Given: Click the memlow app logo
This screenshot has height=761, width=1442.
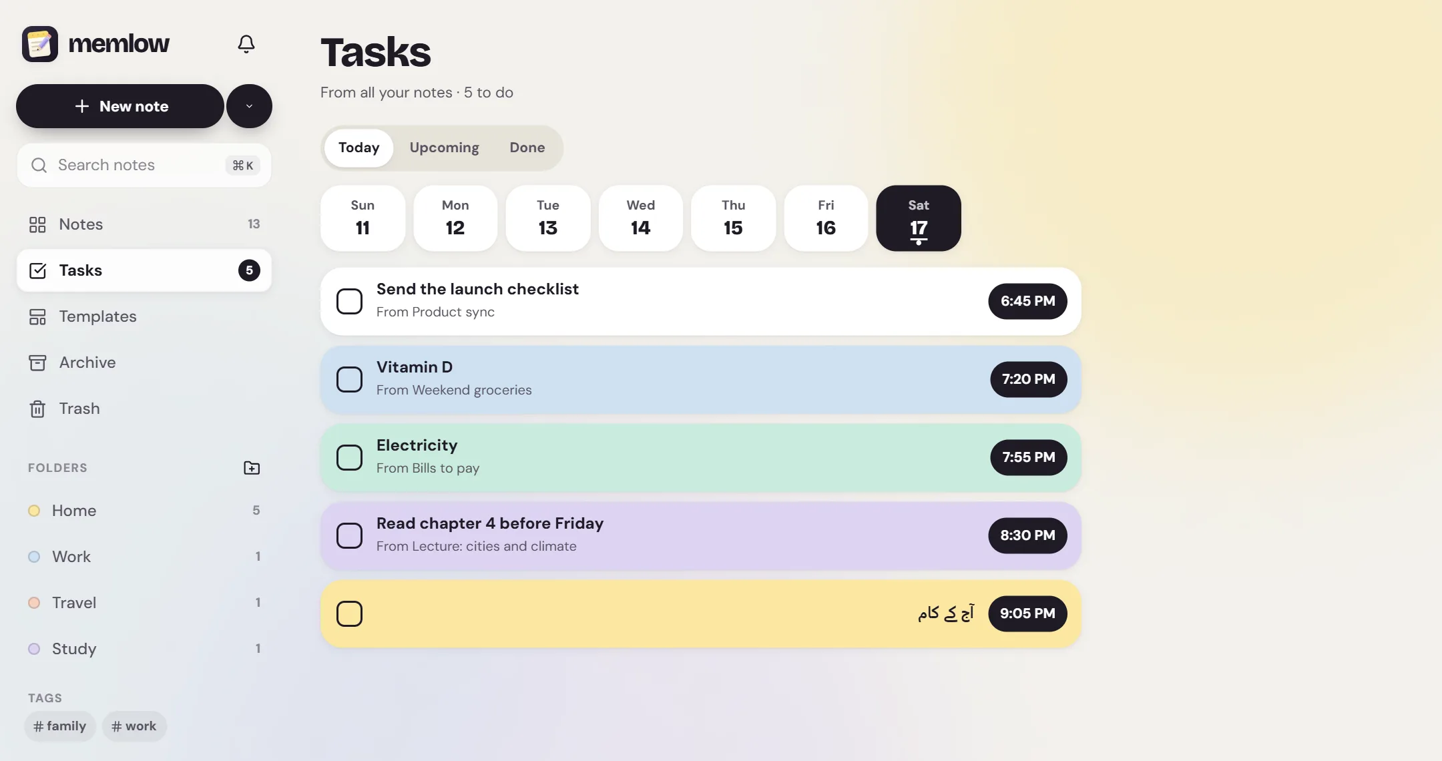Looking at the screenshot, I should 40,44.
